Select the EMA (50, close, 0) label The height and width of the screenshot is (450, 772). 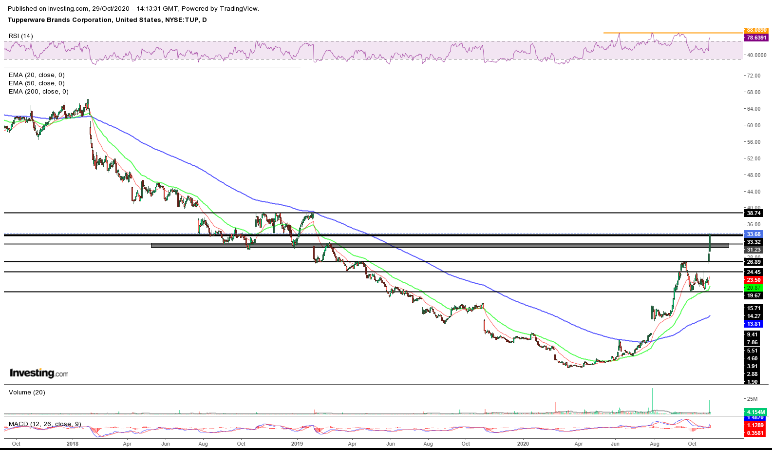(x=37, y=83)
